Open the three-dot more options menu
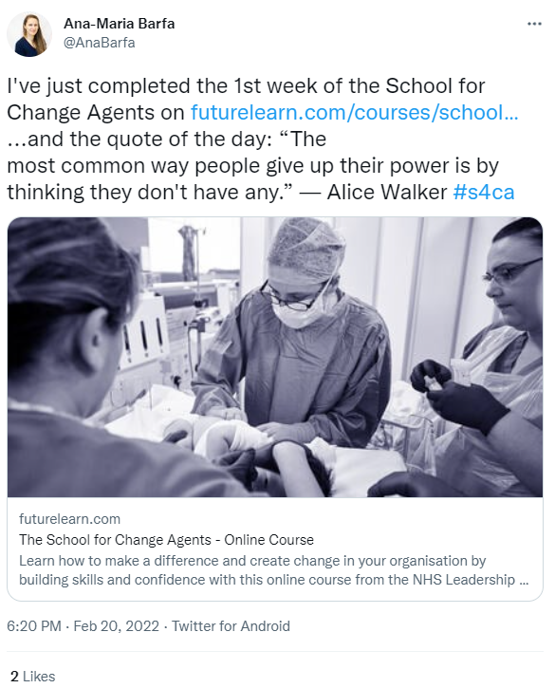The height and width of the screenshot is (688, 555). (x=534, y=24)
